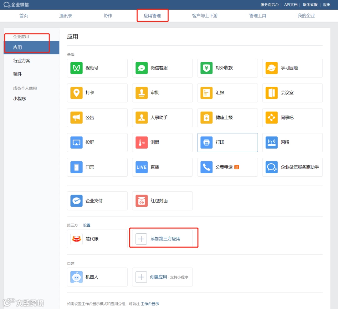Click the 创建应用 text link

pos(158,277)
